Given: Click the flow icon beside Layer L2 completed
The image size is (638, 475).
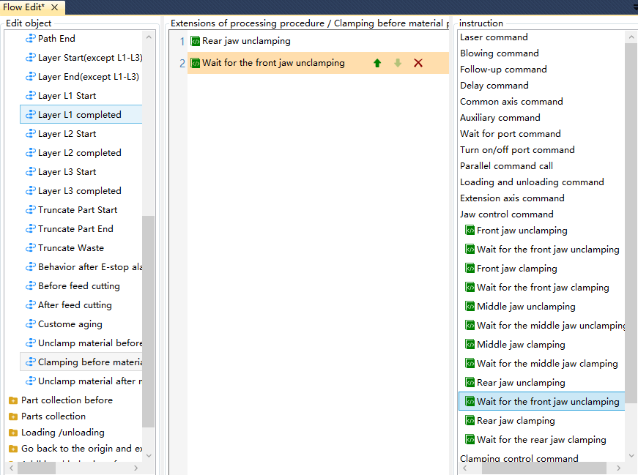Looking at the screenshot, I should point(31,153).
